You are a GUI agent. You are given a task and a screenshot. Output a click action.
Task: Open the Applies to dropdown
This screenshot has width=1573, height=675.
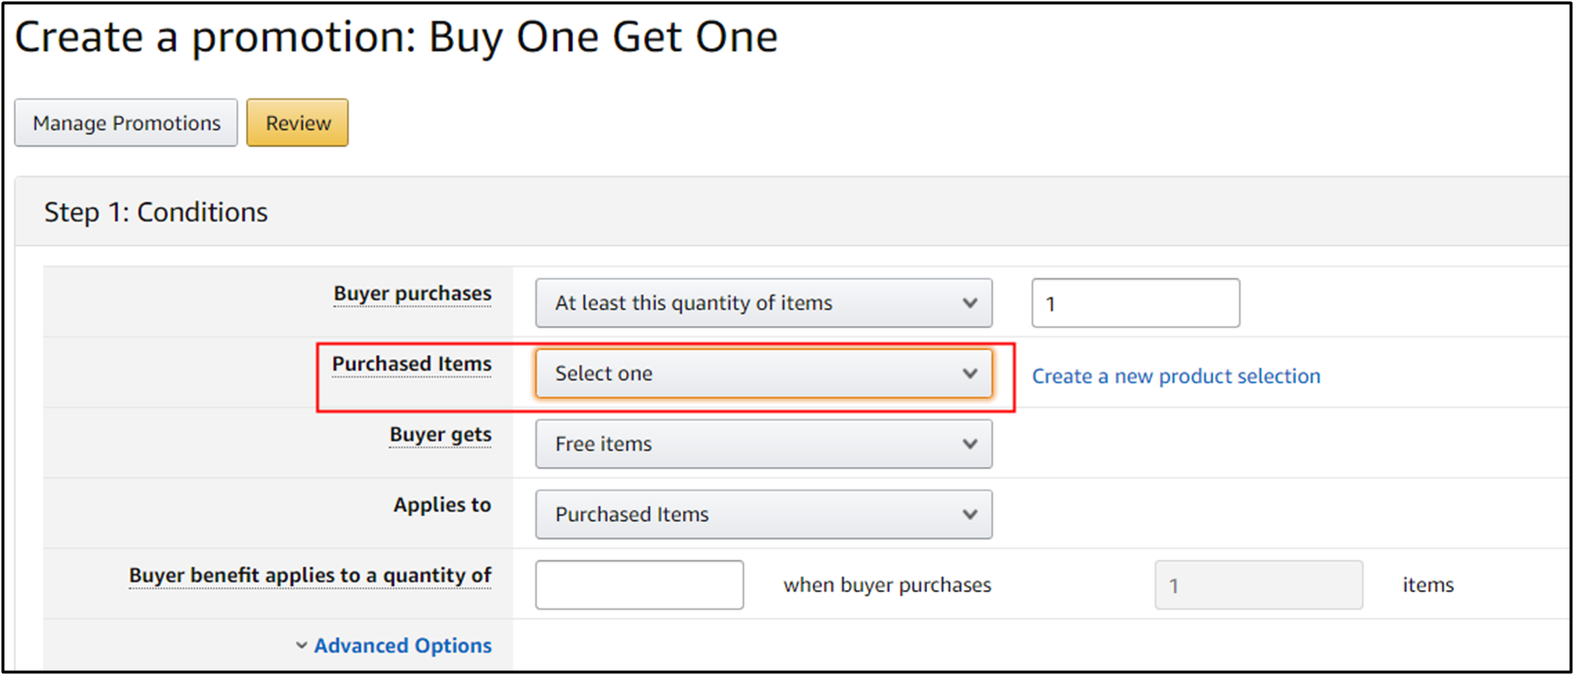[763, 514]
